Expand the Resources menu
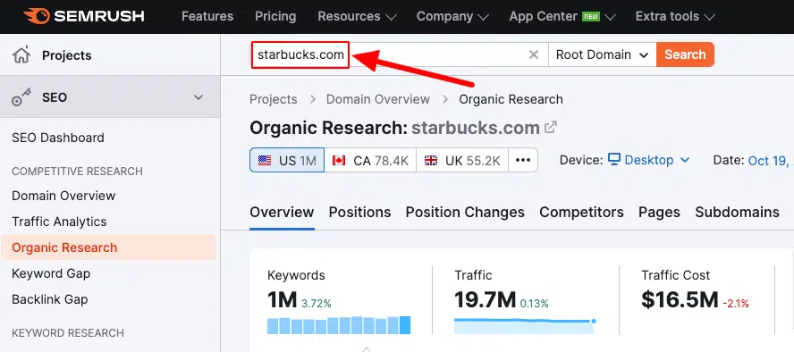Screen dimensions: 794x352 [x=357, y=16]
